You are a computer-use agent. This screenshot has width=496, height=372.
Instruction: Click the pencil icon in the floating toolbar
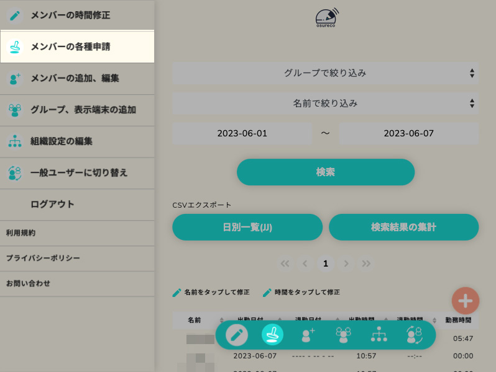pyautogui.click(x=236, y=335)
